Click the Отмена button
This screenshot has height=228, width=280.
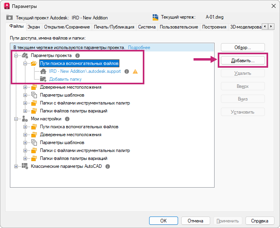pos(196,221)
